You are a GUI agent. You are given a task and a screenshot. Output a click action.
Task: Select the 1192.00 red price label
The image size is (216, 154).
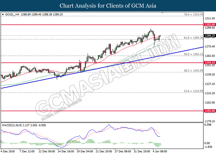tap(210, 111)
